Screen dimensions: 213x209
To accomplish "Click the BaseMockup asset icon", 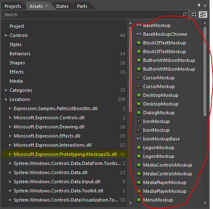I will (x=139, y=25).
